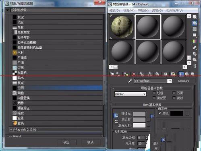201x151 pixels.
Task: Click the sample slots down arrow
Action: (189, 63)
